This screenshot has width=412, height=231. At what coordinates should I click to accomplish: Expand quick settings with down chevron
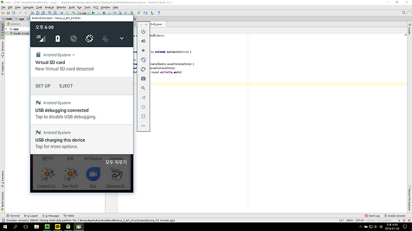coord(122,38)
